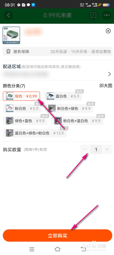This screenshot has height=255, width=114.
Task: Open the green soap dish thumbnail
Action: [x=11, y=35]
